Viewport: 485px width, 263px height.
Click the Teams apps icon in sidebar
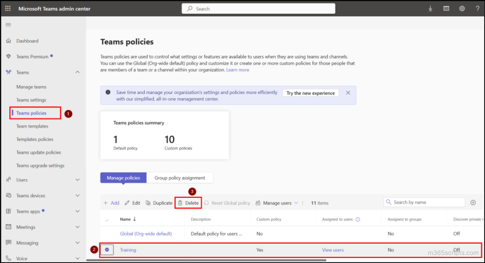click(8, 211)
